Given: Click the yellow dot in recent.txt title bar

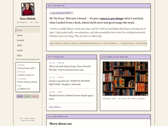Looking at the screenshot, I should (51, 57).
